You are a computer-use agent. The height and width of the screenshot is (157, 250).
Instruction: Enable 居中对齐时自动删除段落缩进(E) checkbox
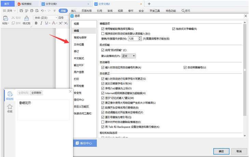pyautogui.click(x=103, y=122)
